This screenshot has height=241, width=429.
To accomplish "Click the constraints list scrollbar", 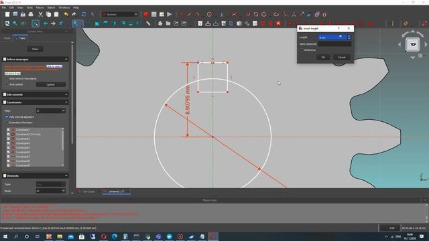I will pyautogui.click(x=62, y=140).
